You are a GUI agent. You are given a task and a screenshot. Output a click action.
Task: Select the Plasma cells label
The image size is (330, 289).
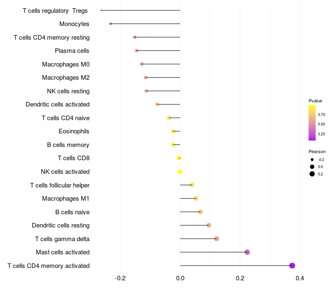pyautogui.click(x=72, y=51)
